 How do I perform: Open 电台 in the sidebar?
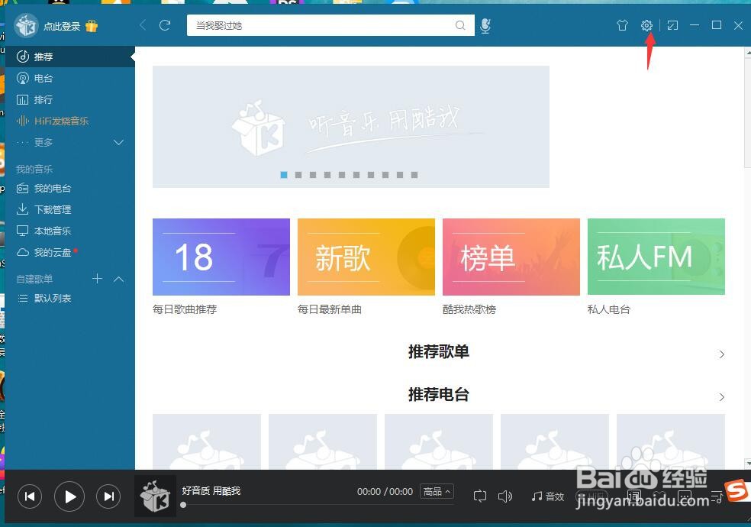(70, 78)
